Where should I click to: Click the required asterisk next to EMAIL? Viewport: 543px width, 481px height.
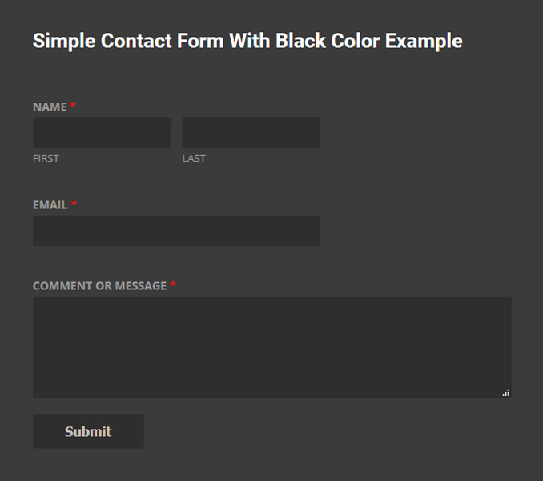click(74, 205)
